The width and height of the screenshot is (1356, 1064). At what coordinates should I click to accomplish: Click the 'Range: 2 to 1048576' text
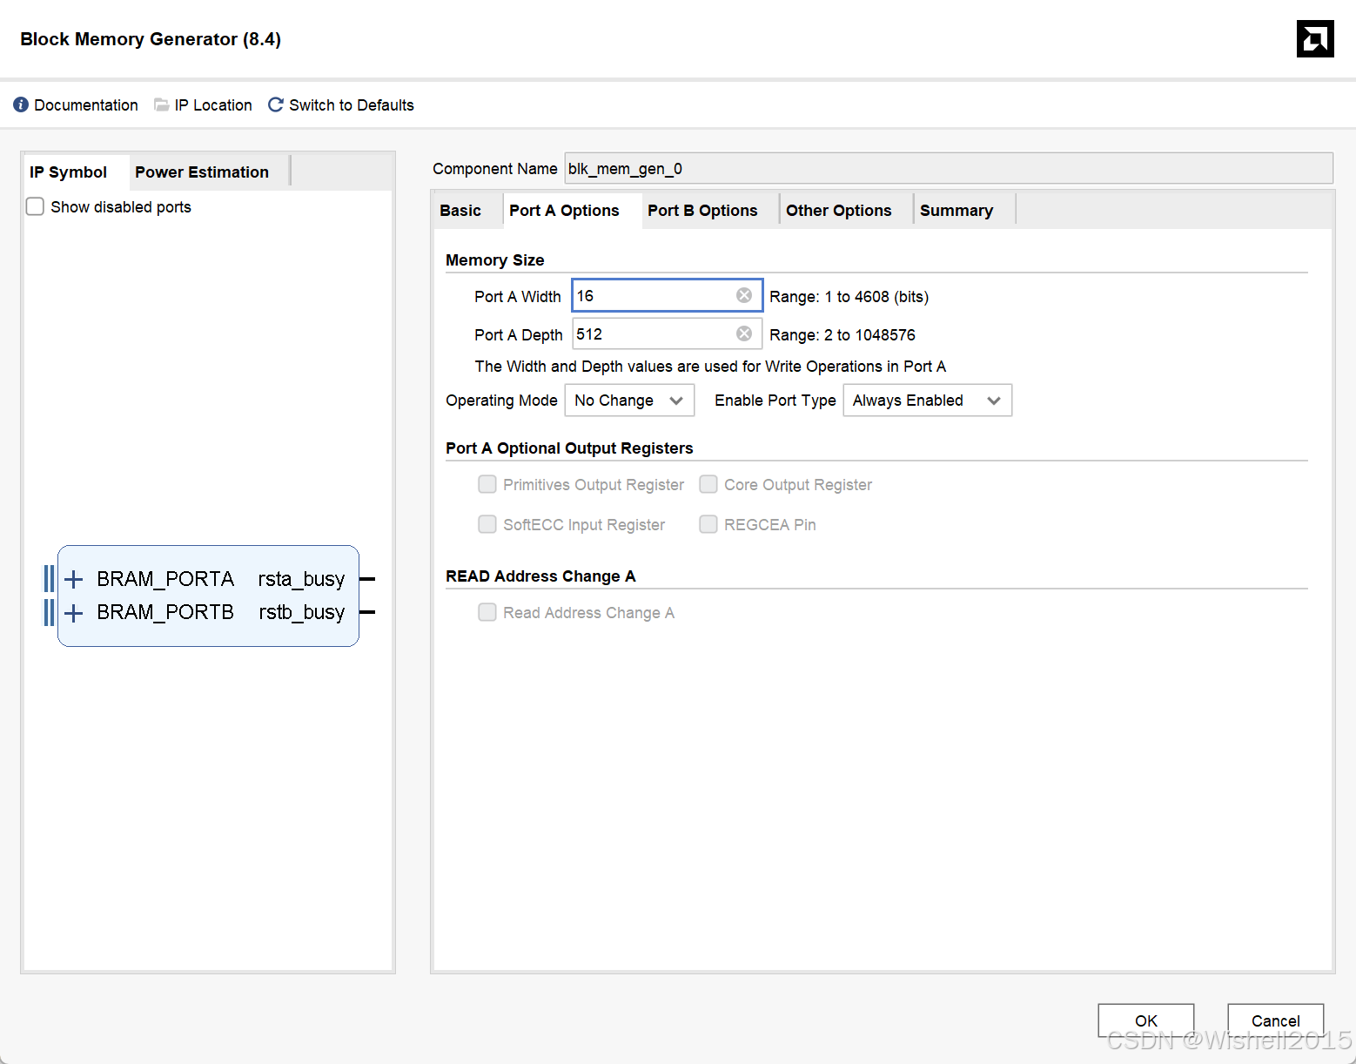[842, 335]
